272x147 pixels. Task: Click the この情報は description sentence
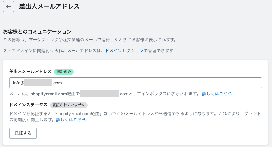point(90,40)
